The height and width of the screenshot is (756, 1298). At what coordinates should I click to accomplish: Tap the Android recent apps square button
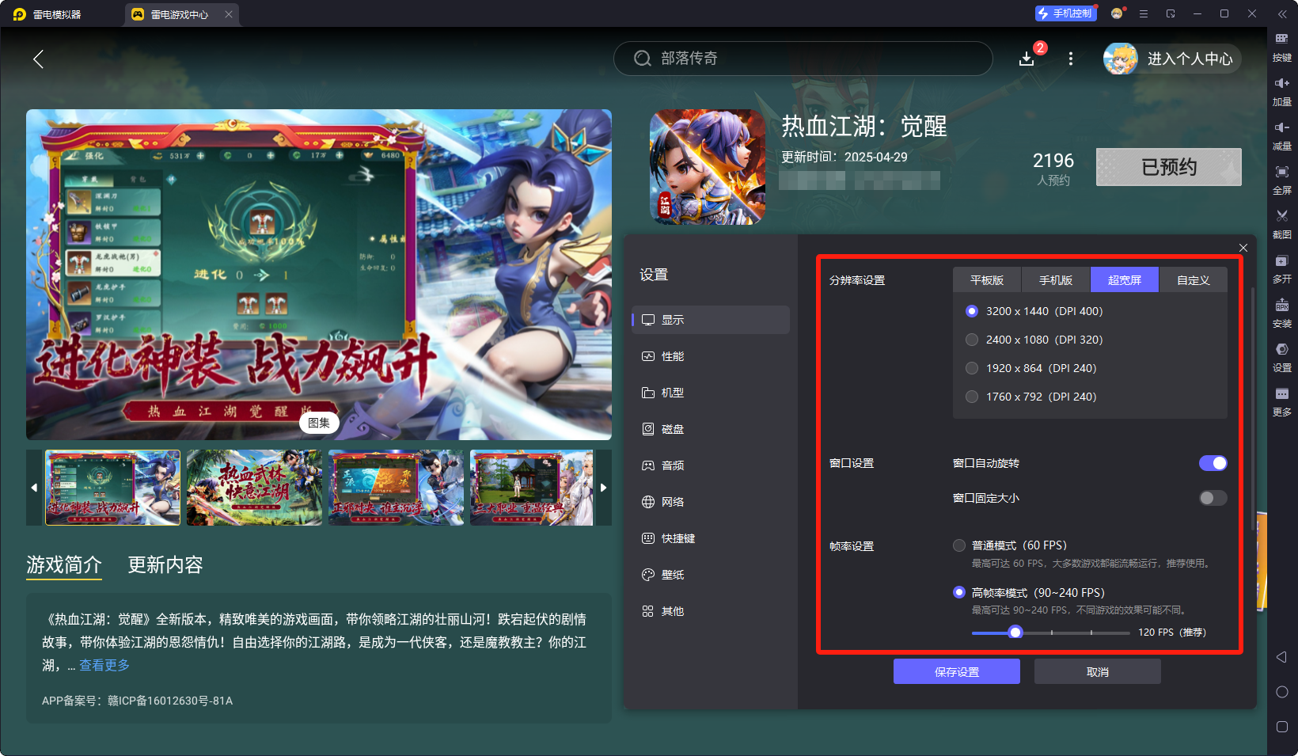pyautogui.click(x=1282, y=727)
